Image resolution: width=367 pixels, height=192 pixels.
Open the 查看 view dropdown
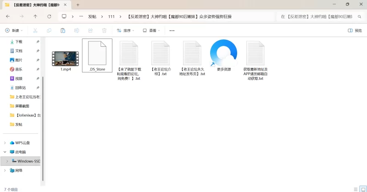[x=152, y=31]
